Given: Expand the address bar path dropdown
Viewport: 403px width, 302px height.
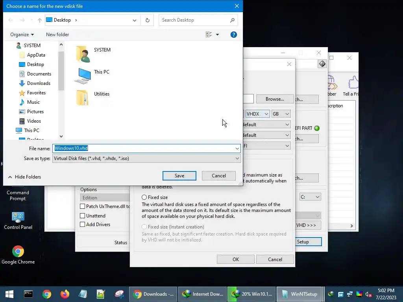Looking at the screenshot, I should coord(135,20).
